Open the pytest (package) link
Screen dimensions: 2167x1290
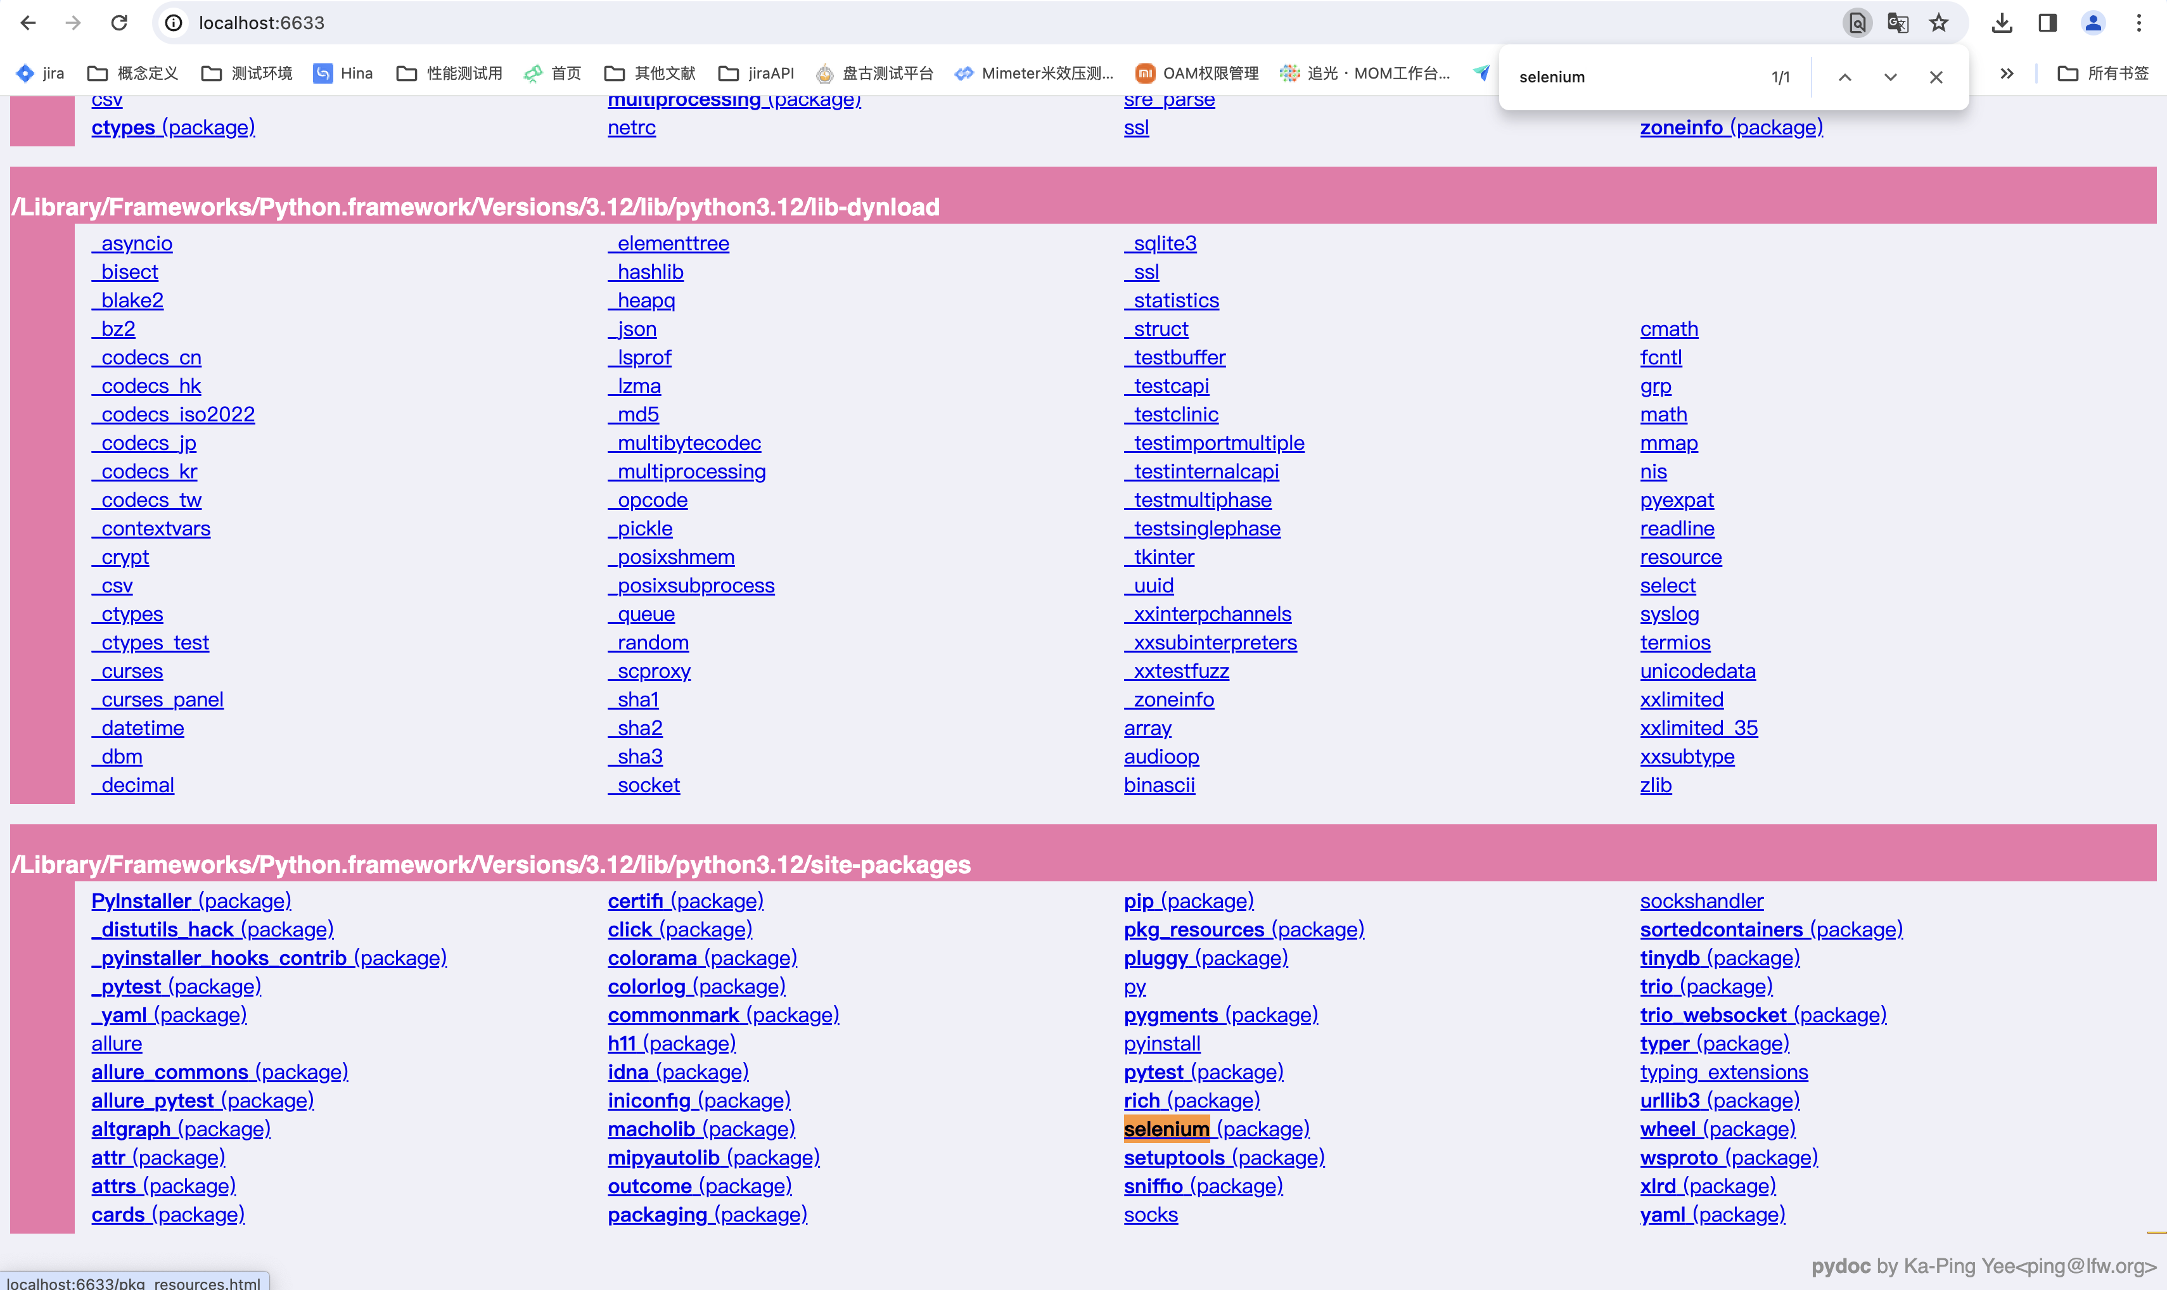[1204, 1072]
